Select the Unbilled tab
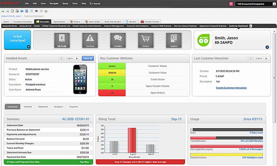277x166 pixels. coord(28,107)
